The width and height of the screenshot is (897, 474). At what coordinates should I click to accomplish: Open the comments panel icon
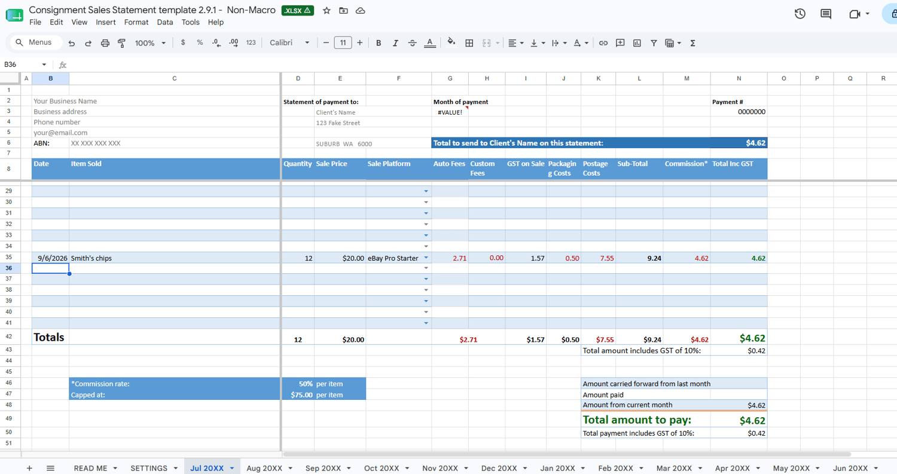click(826, 14)
